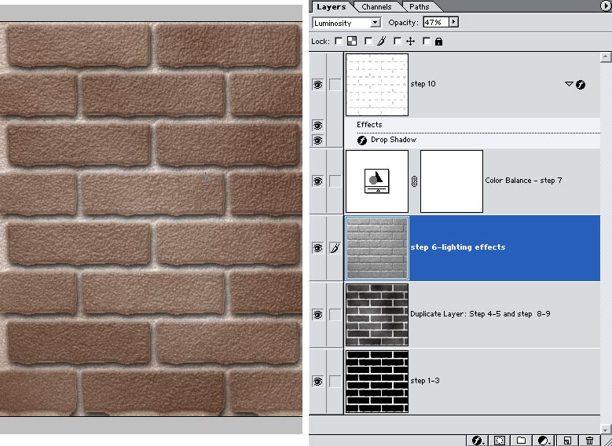Open the Luminosity blend mode dropdown

[x=346, y=23]
